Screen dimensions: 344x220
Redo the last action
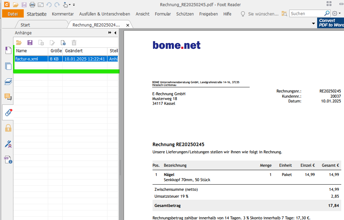(57, 4)
